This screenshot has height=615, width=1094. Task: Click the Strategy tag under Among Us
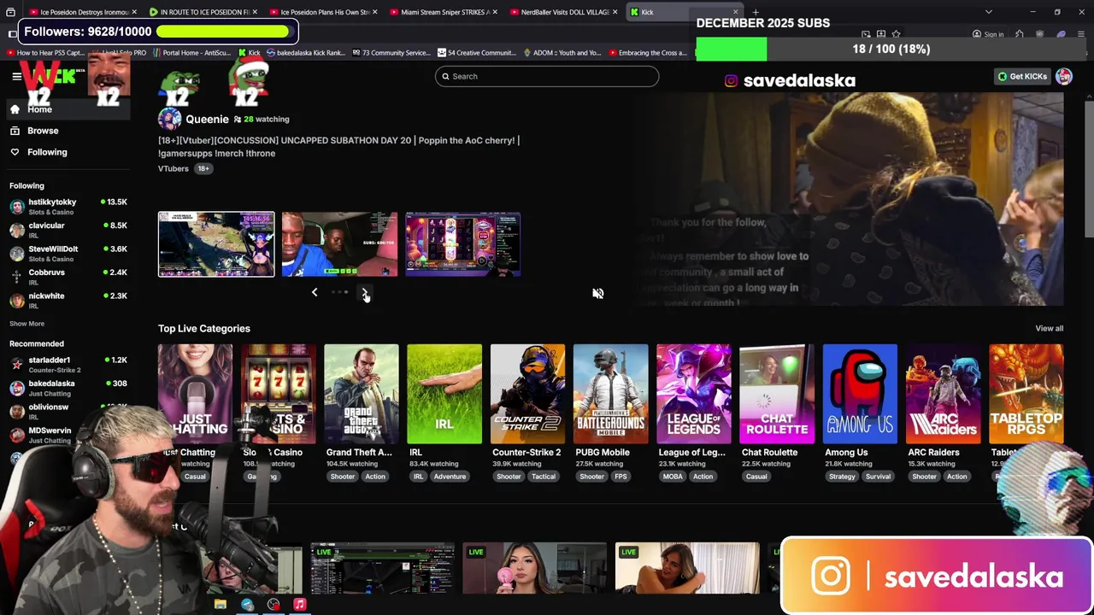[x=841, y=477]
